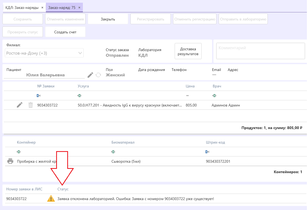The width and height of the screenshot is (308, 210).
Task: Click price cell 805,00
Action: click(x=191, y=105)
